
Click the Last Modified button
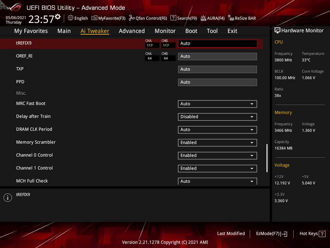tap(231, 234)
